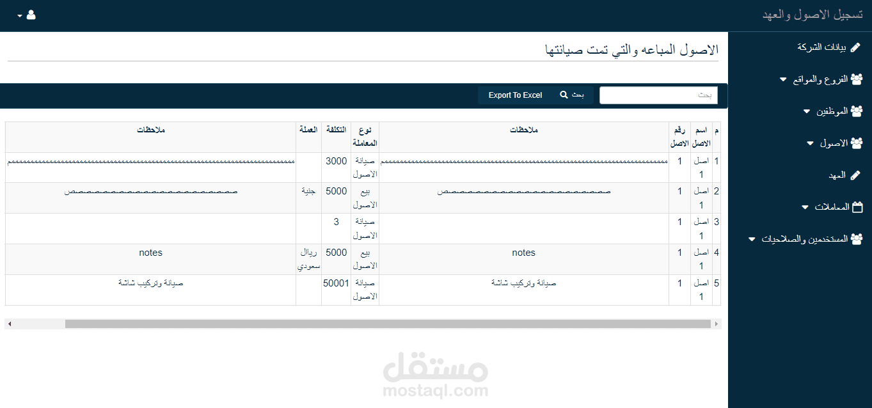Open the الاصول sidebar entry
Image resolution: width=872 pixels, height=408 pixels.
tap(834, 143)
